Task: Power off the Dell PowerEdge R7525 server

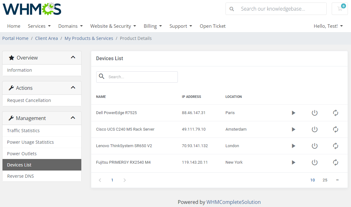Action: pos(315,113)
